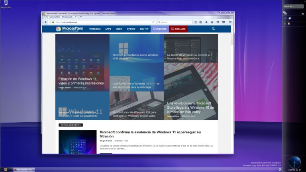Click Sergio Artime author under recent article
Screen dimensions: 306x172
click(106, 141)
